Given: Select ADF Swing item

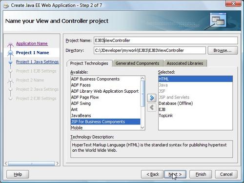Looking at the screenshot, I should tap(105, 103).
